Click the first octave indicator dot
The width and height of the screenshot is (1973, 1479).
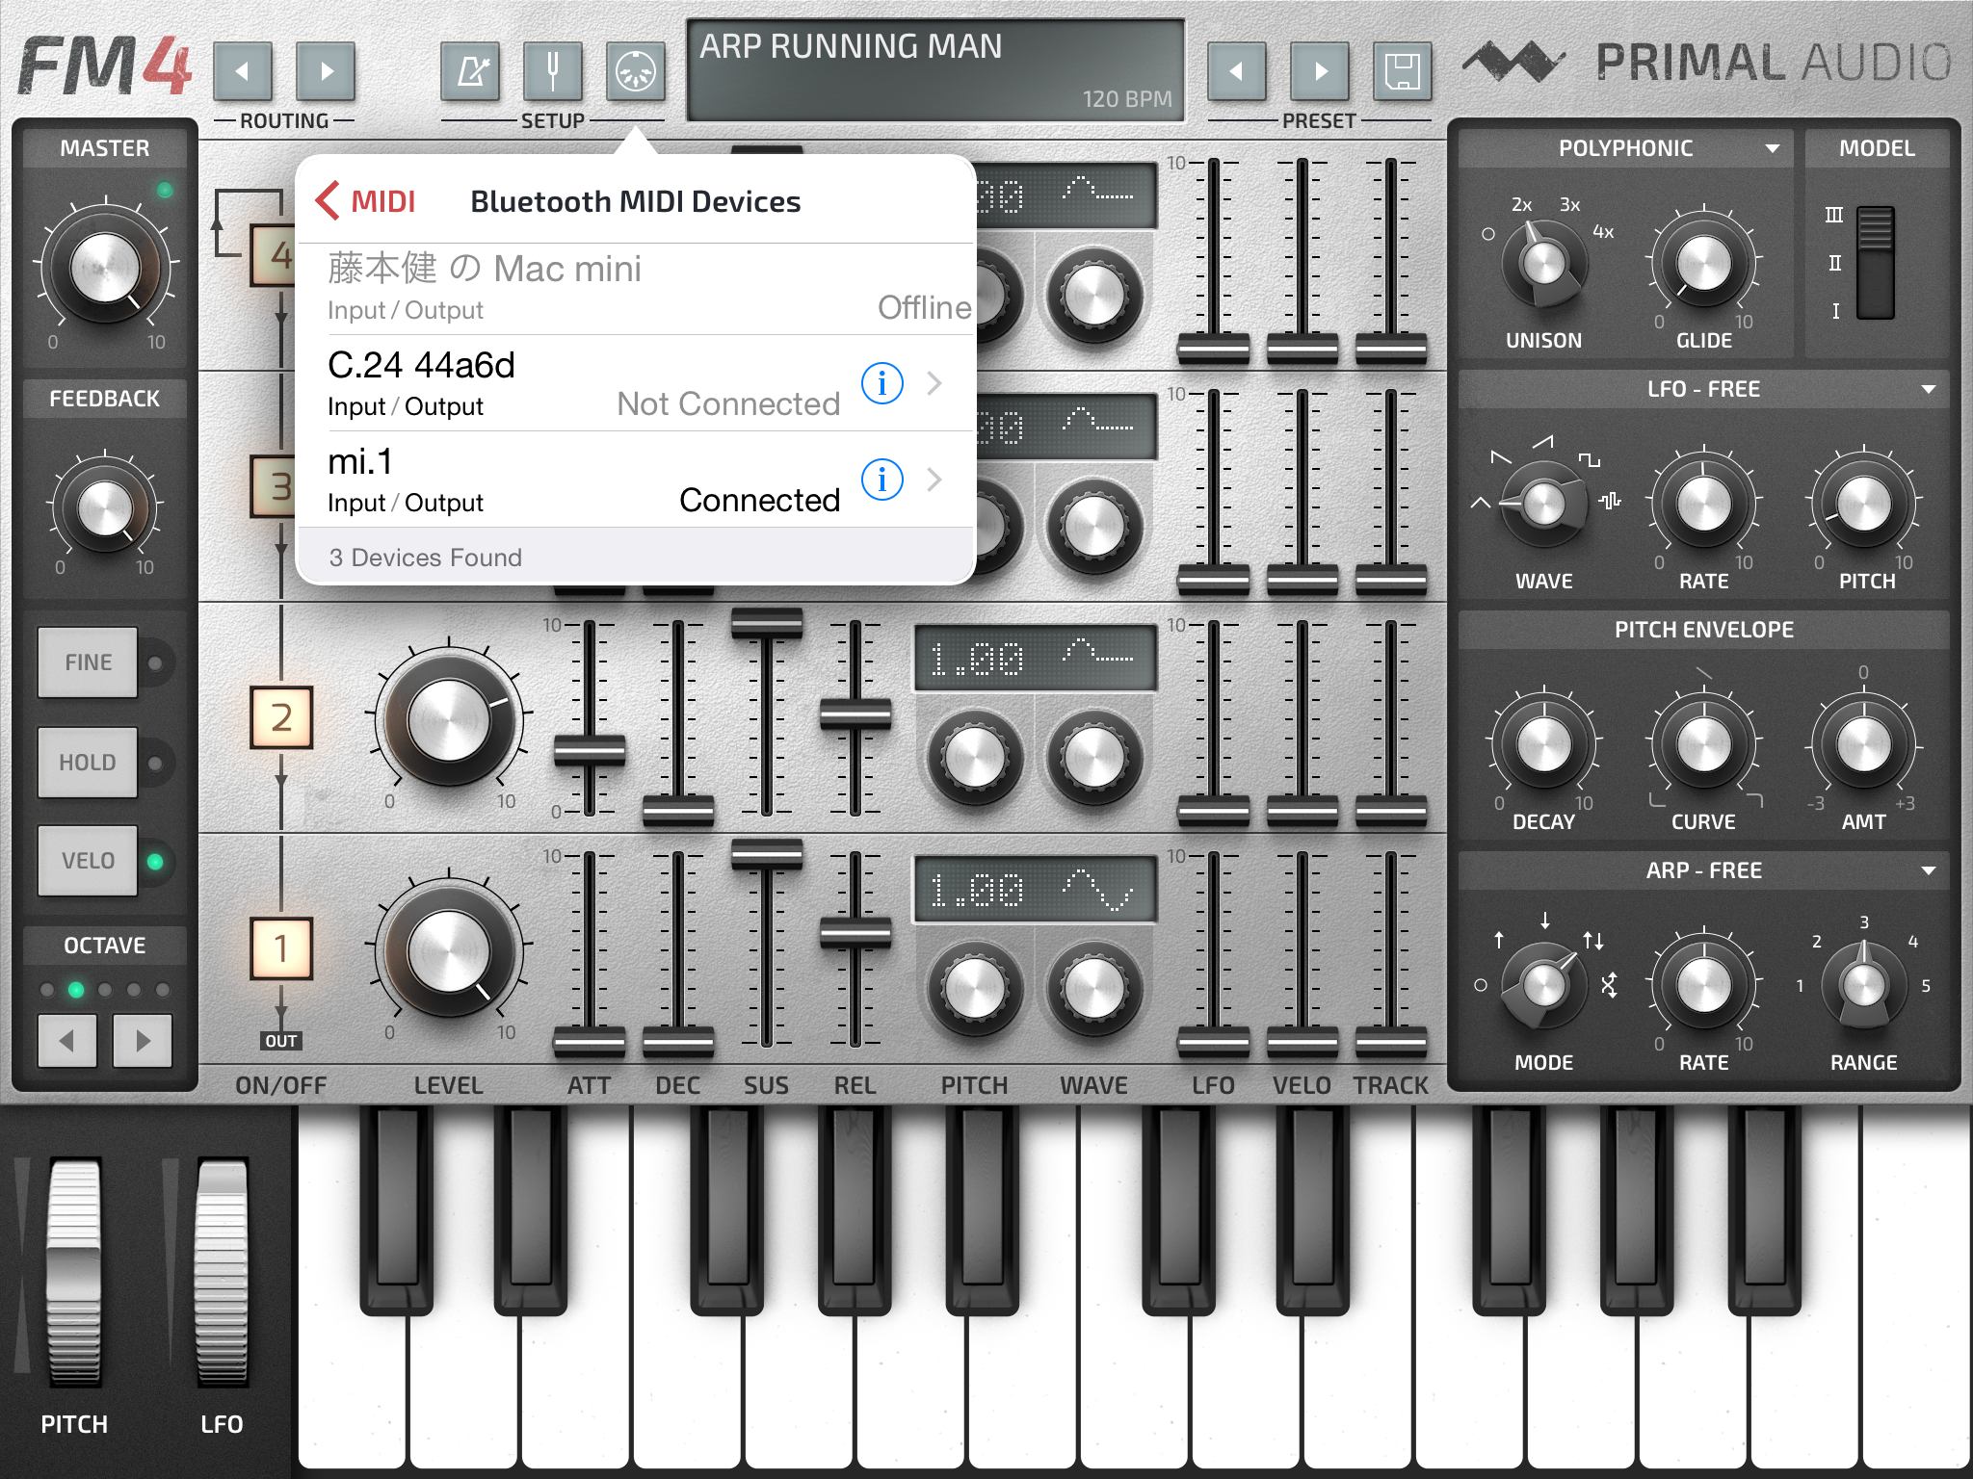47,989
